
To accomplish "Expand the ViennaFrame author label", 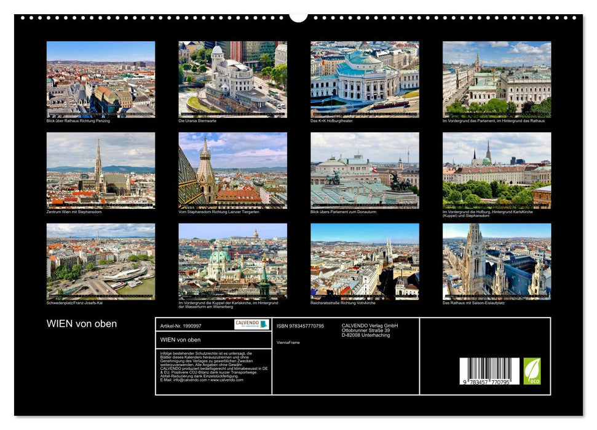I will 288,343.
